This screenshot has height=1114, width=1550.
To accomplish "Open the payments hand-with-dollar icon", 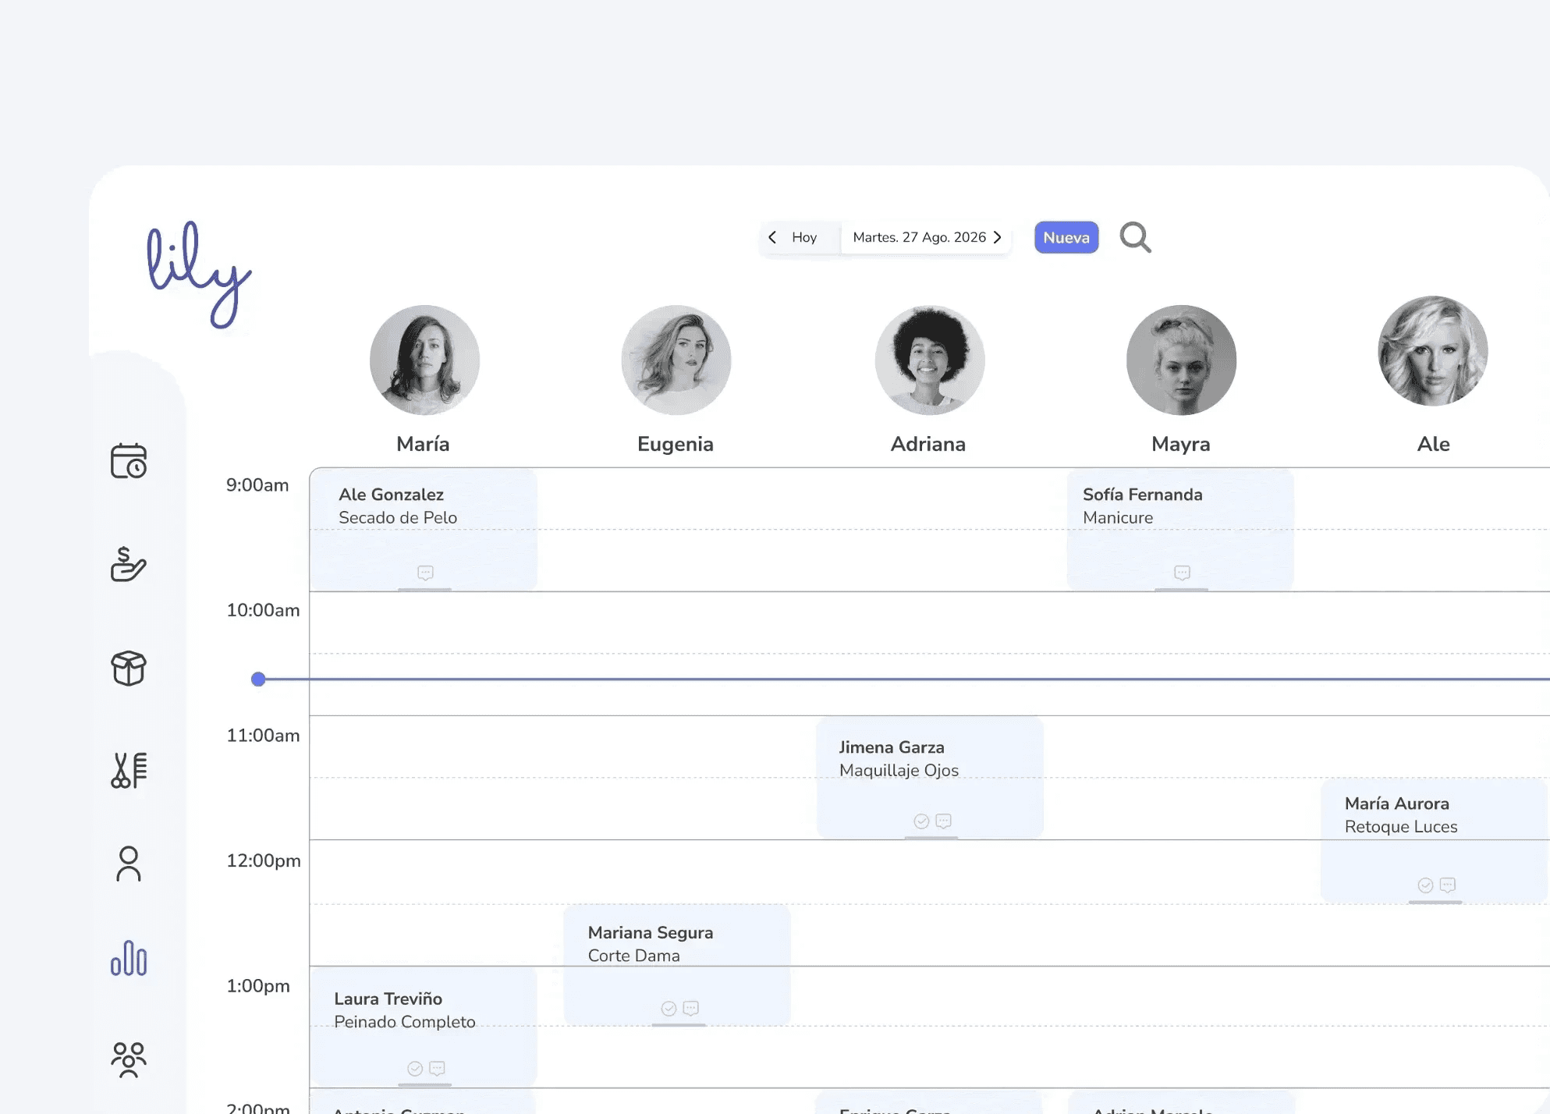I will tap(129, 564).
